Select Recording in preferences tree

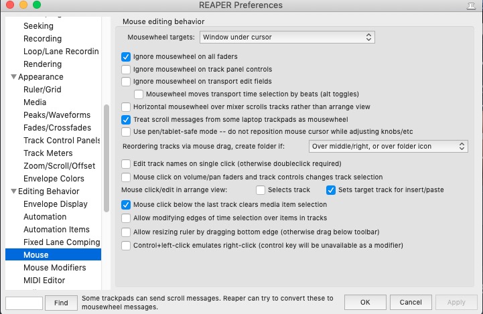(42, 39)
